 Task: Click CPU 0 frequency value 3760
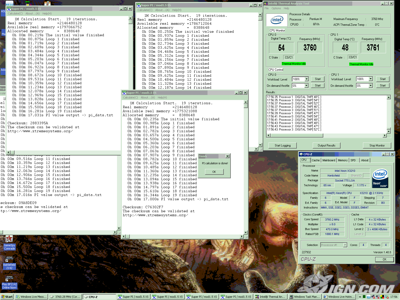(x=310, y=47)
